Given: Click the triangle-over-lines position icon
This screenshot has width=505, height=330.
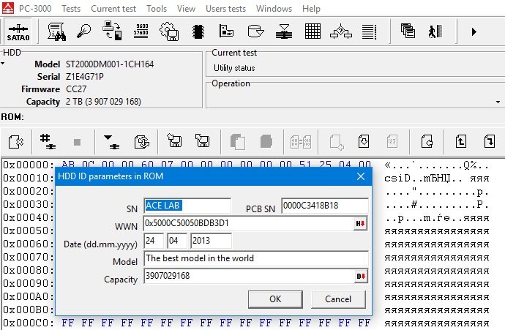Looking at the screenshot, I should point(111,142).
